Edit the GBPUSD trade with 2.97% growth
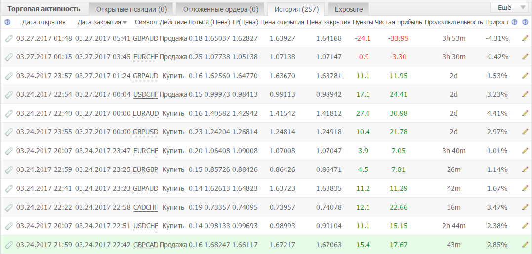532x254 pixels. point(525,132)
